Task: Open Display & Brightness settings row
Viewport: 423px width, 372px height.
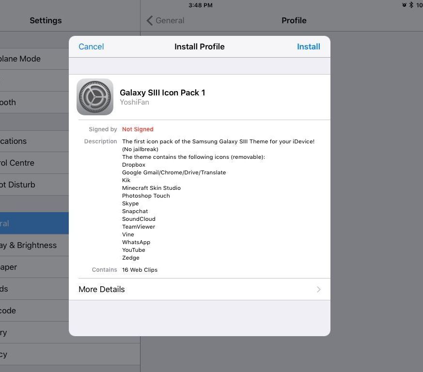Action: 34,245
